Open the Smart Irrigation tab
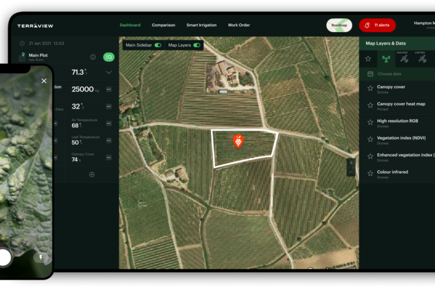The height and width of the screenshot is (289, 435). [x=201, y=25]
